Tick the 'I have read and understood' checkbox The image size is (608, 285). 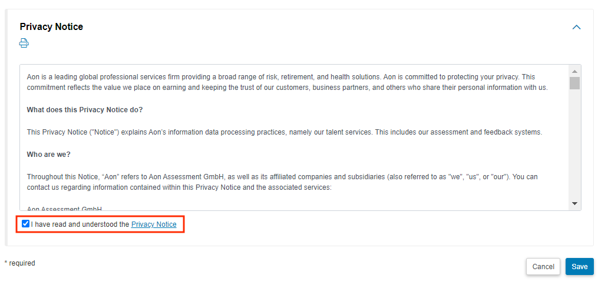click(x=25, y=223)
